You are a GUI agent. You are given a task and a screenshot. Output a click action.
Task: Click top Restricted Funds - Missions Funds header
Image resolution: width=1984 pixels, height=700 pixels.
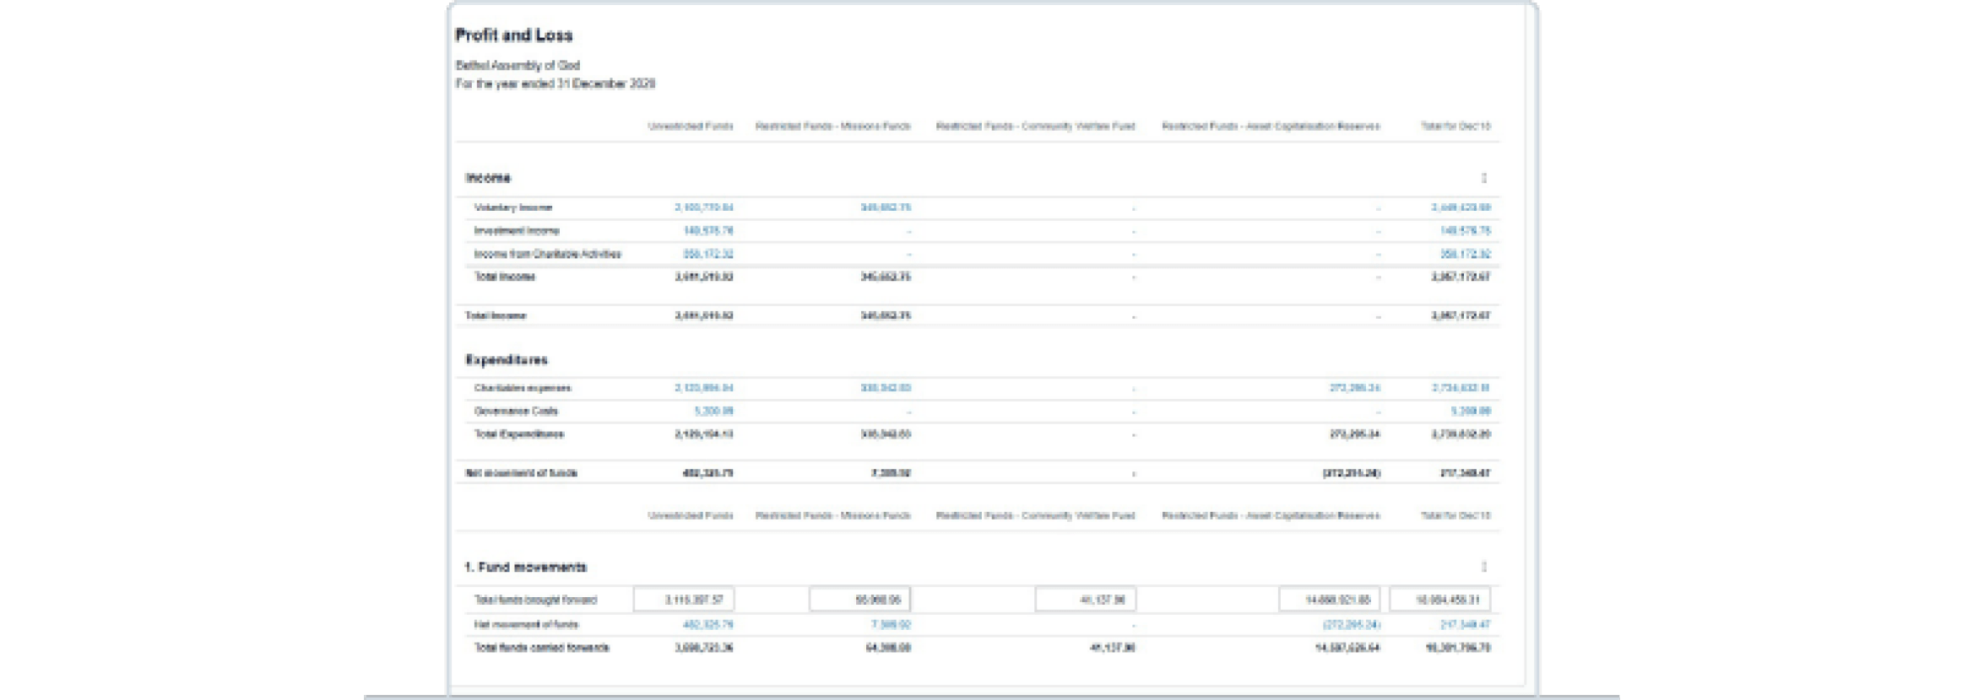click(832, 127)
